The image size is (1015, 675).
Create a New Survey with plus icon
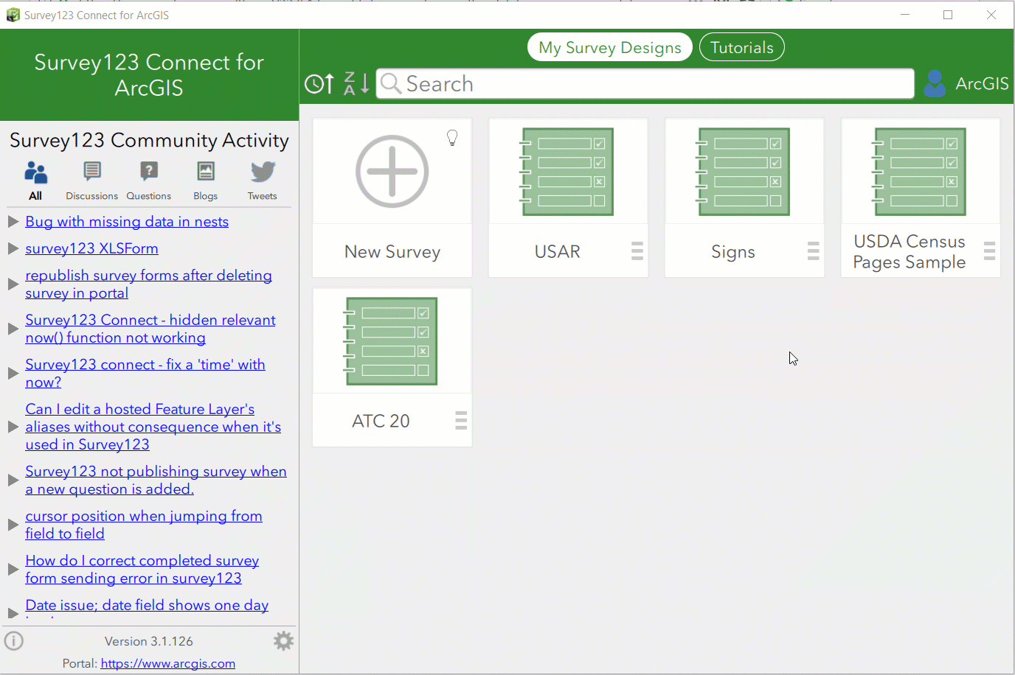point(392,171)
